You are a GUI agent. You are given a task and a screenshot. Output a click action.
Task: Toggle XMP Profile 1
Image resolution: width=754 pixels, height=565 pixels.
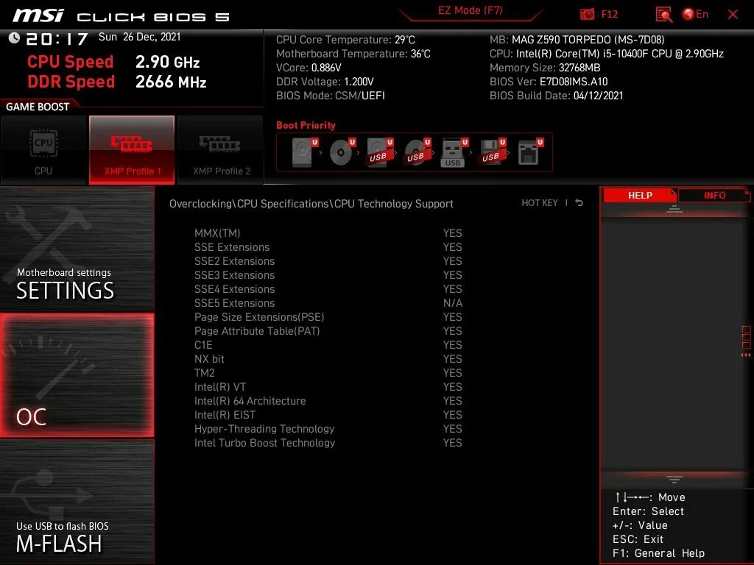132,150
